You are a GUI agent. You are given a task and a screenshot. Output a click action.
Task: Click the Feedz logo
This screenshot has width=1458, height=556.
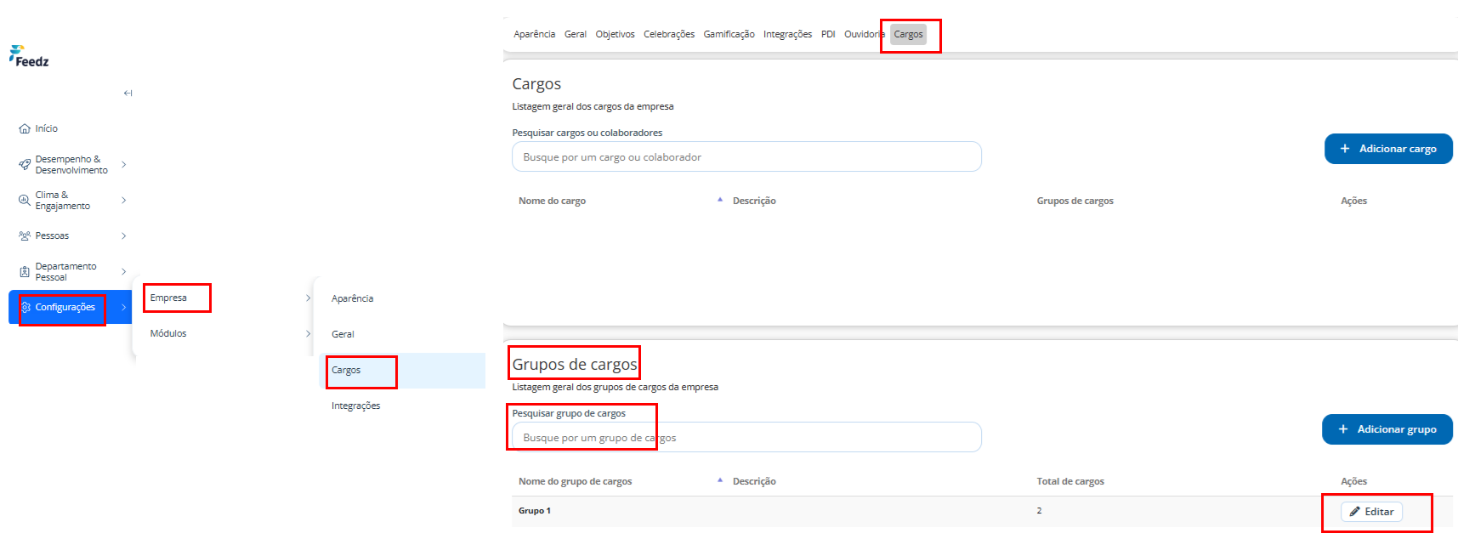(29, 56)
